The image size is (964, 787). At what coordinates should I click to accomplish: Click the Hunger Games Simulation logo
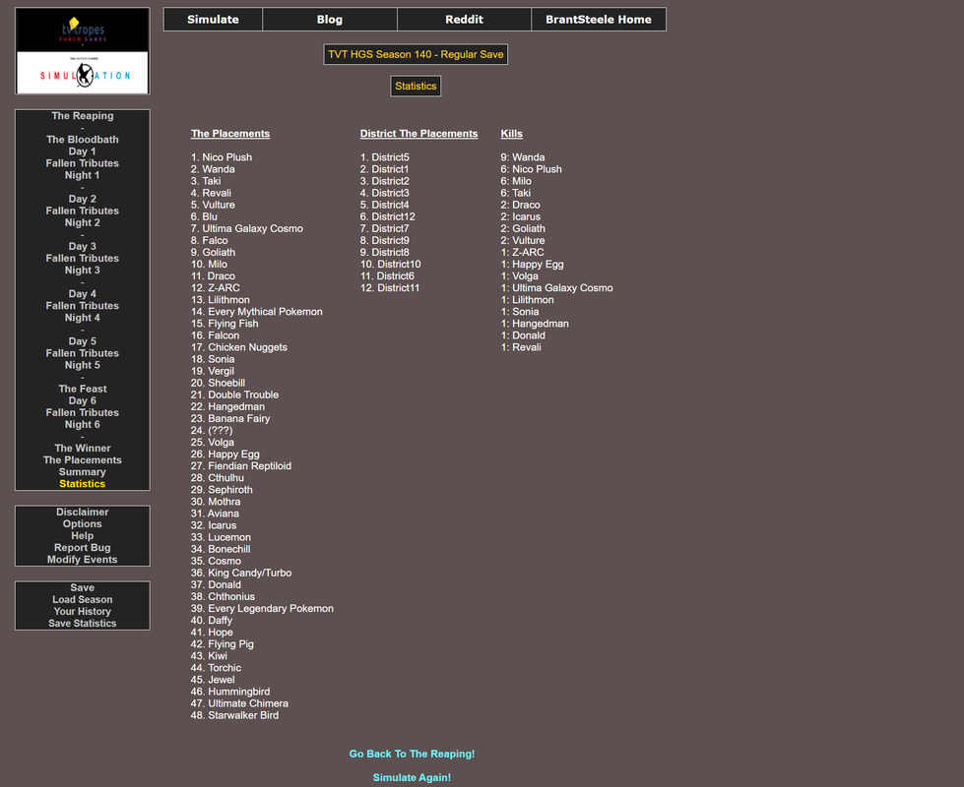coord(83,73)
